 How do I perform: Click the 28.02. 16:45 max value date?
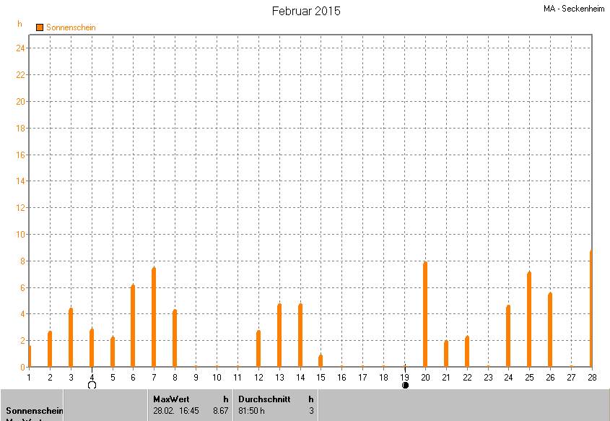coord(176,411)
